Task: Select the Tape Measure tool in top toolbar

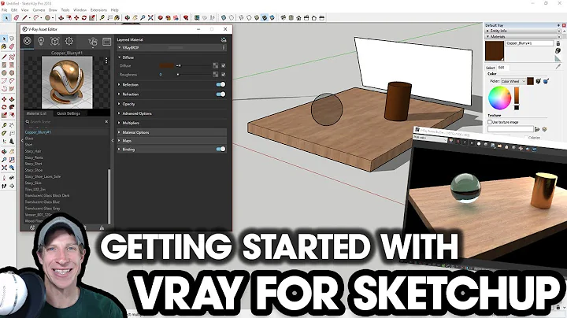Action: (102, 17)
